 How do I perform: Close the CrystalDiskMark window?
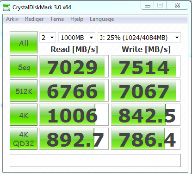[x=177, y=6]
